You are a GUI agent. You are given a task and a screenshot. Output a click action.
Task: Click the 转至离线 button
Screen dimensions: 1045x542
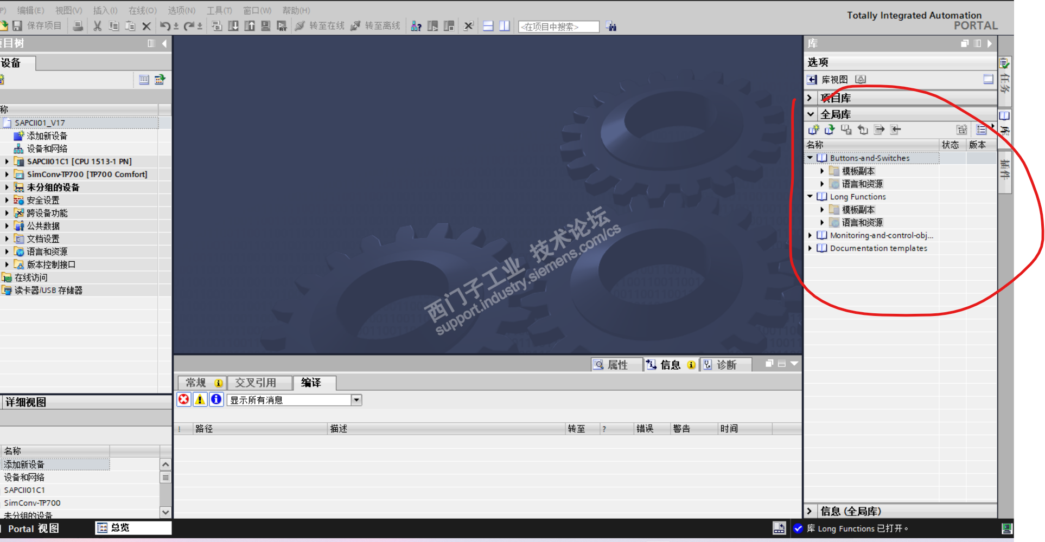375,26
